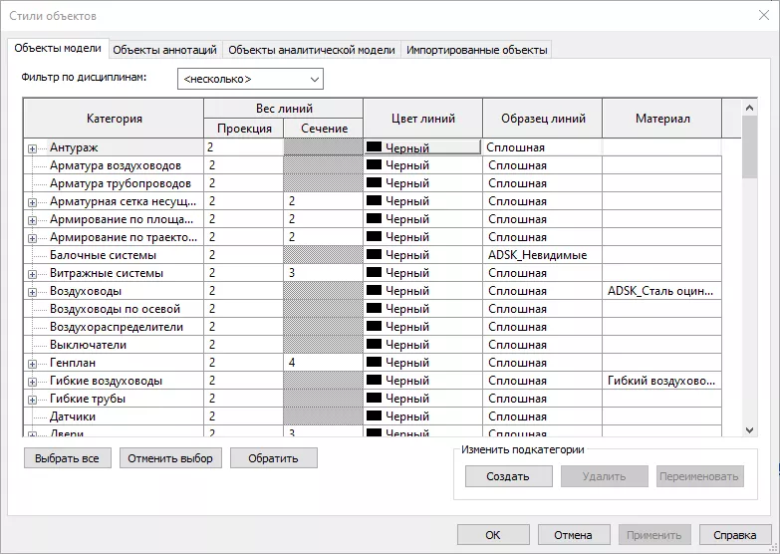Create a new subcategory with Создать
Screen dimensions: 780x554
(x=508, y=476)
